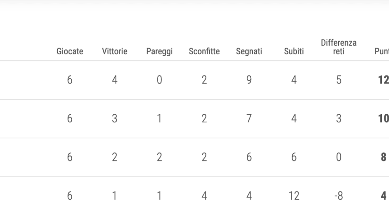Click the second row's Segnati value 7

click(249, 118)
